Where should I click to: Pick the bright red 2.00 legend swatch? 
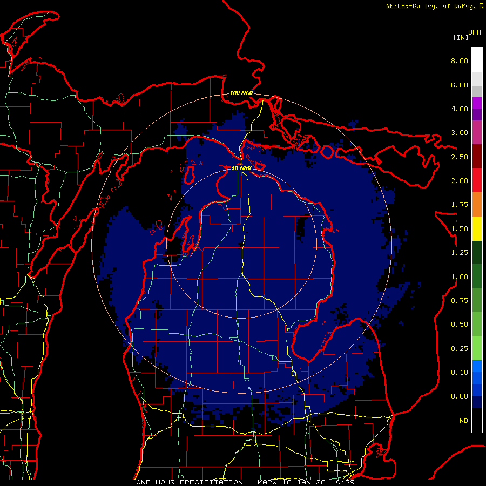(477, 180)
